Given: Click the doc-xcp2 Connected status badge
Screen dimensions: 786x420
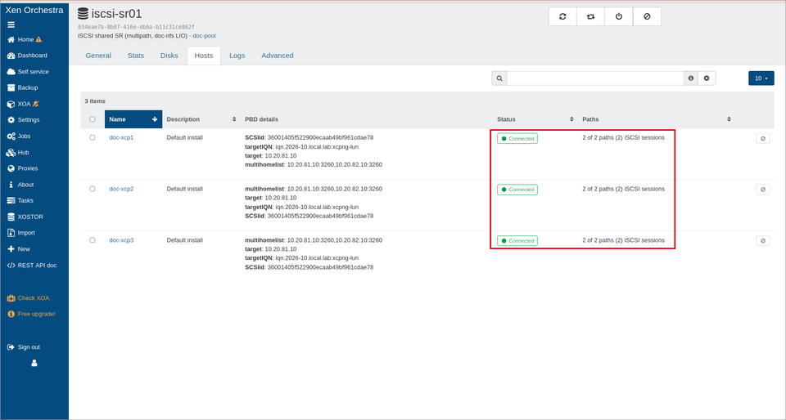Looking at the screenshot, I should pyautogui.click(x=517, y=190).
